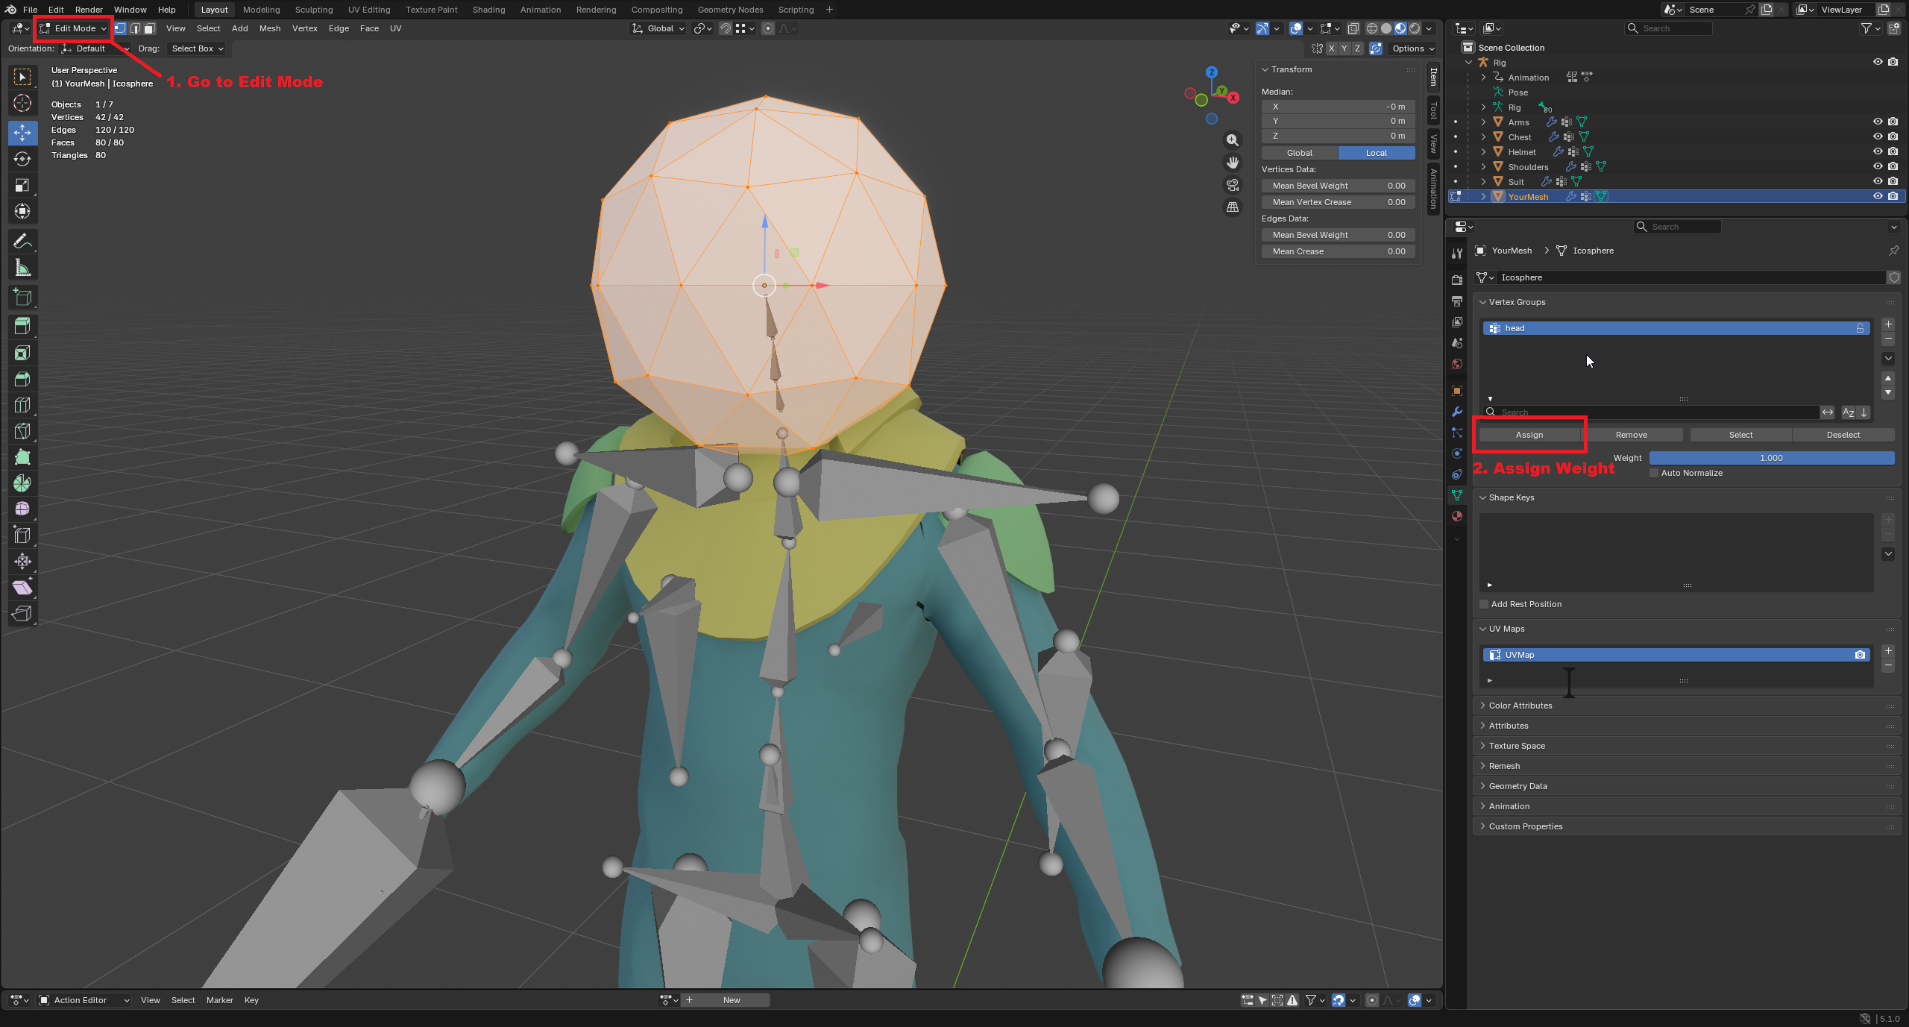
Task: Activate the Annotate pencil tool
Action: (22, 241)
